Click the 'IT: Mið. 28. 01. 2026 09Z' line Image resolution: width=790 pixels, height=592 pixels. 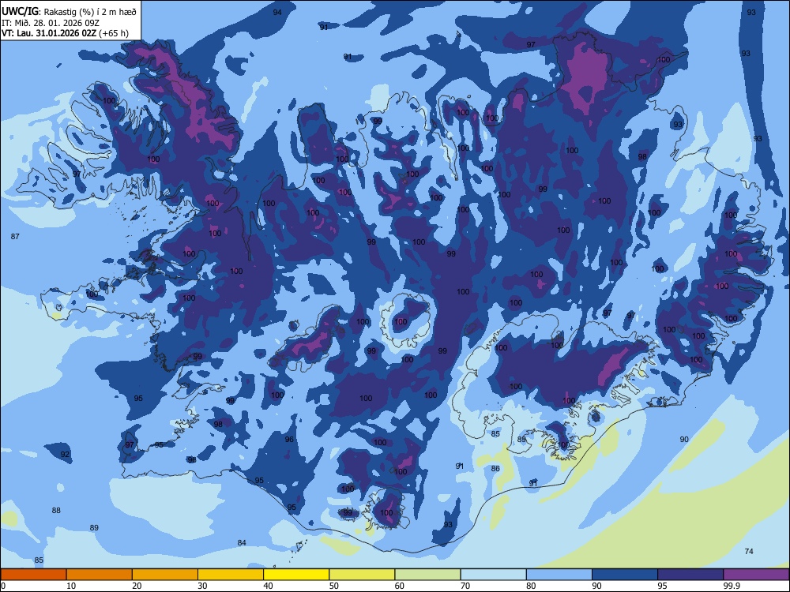(x=51, y=23)
